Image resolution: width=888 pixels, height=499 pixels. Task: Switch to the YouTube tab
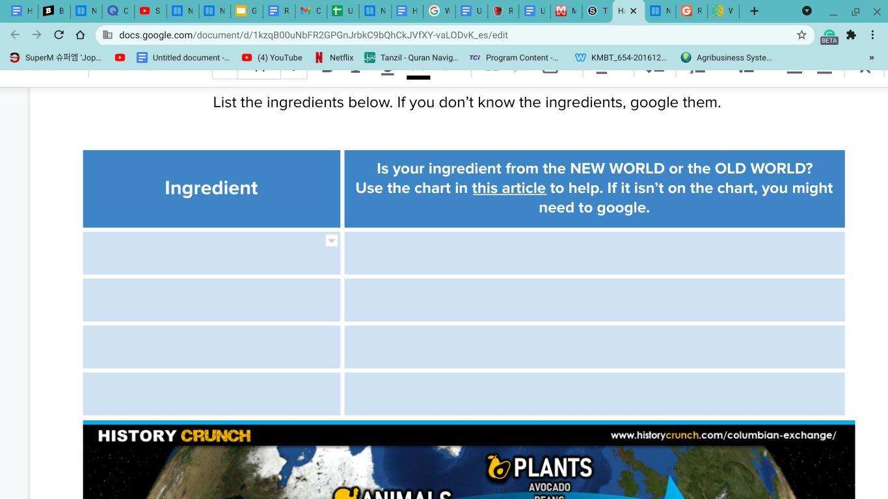150,11
